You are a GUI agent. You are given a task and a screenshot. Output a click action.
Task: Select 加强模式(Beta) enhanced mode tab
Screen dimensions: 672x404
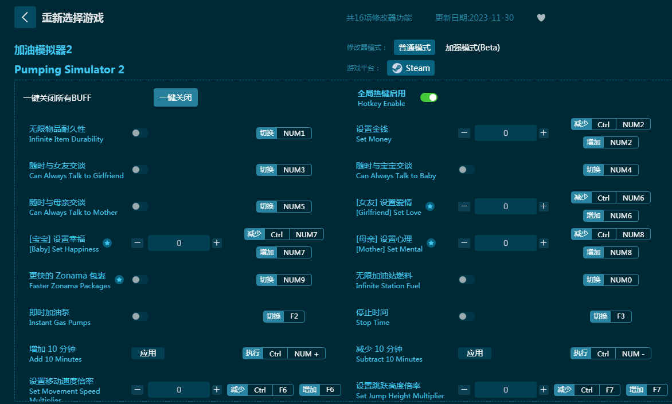pyautogui.click(x=472, y=48)
